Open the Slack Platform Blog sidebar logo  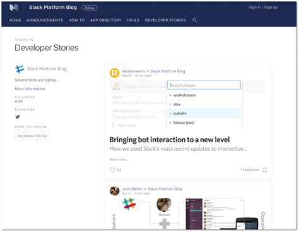[x=20, y=69]
